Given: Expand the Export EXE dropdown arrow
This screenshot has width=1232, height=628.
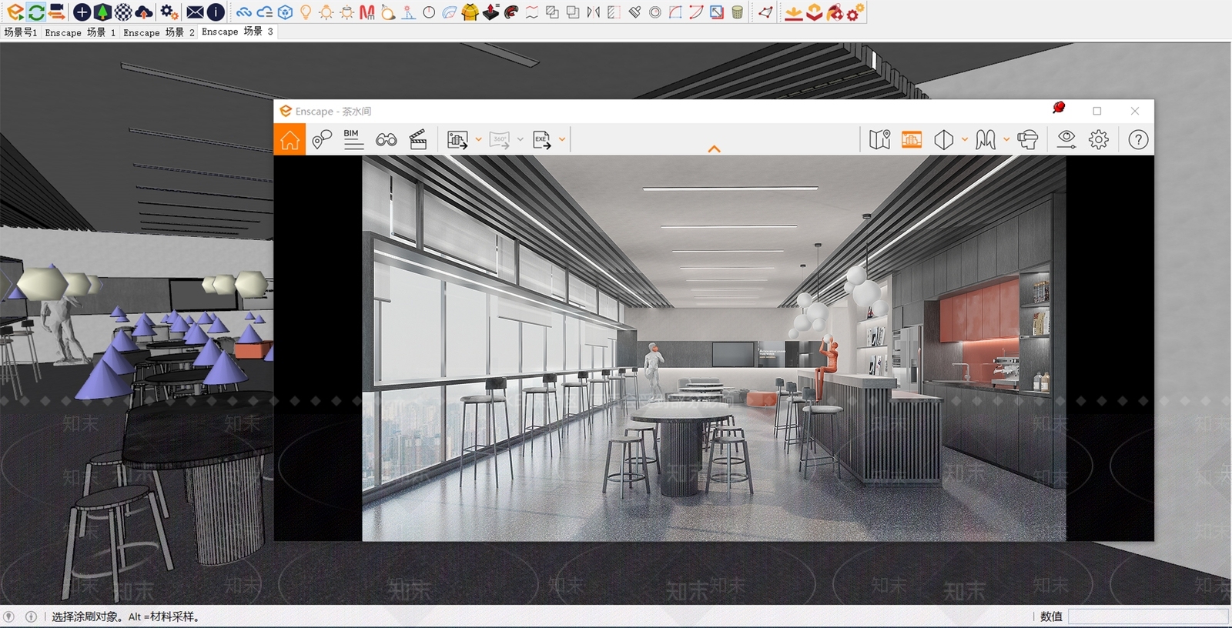Looking at the screenshot, I should pos(562,139).
